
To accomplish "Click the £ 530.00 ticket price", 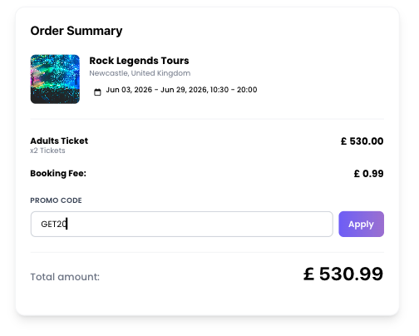I will pos(362,141).
